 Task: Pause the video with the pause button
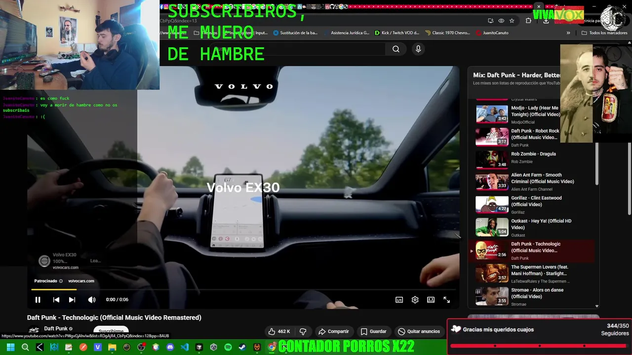[38, 300]
